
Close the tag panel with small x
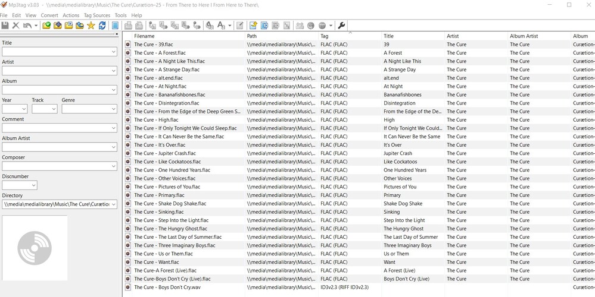[x=117, y=34]
